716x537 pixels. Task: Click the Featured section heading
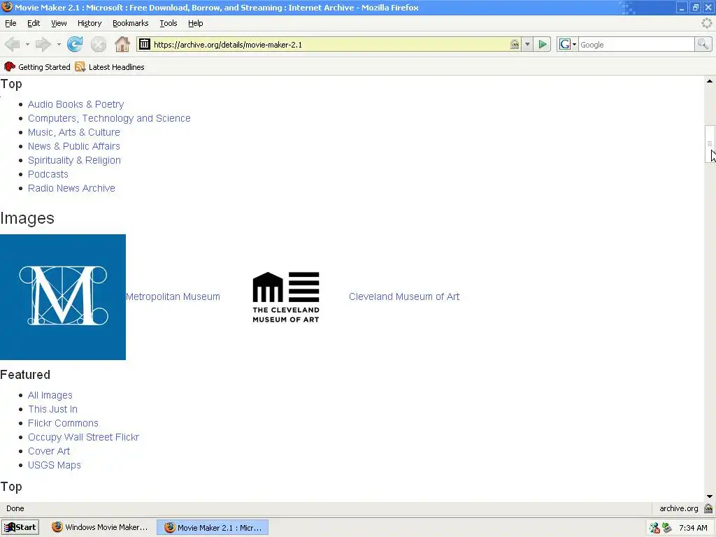point(25,375)
